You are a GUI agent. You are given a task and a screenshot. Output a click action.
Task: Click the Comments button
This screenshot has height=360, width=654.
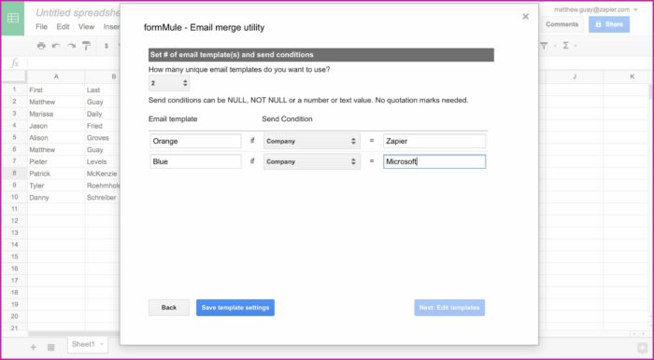(562, 24)
